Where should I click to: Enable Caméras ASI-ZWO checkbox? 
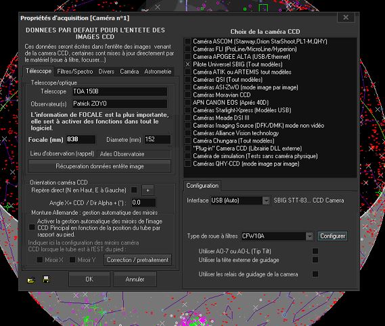click(x=188, y=87)
